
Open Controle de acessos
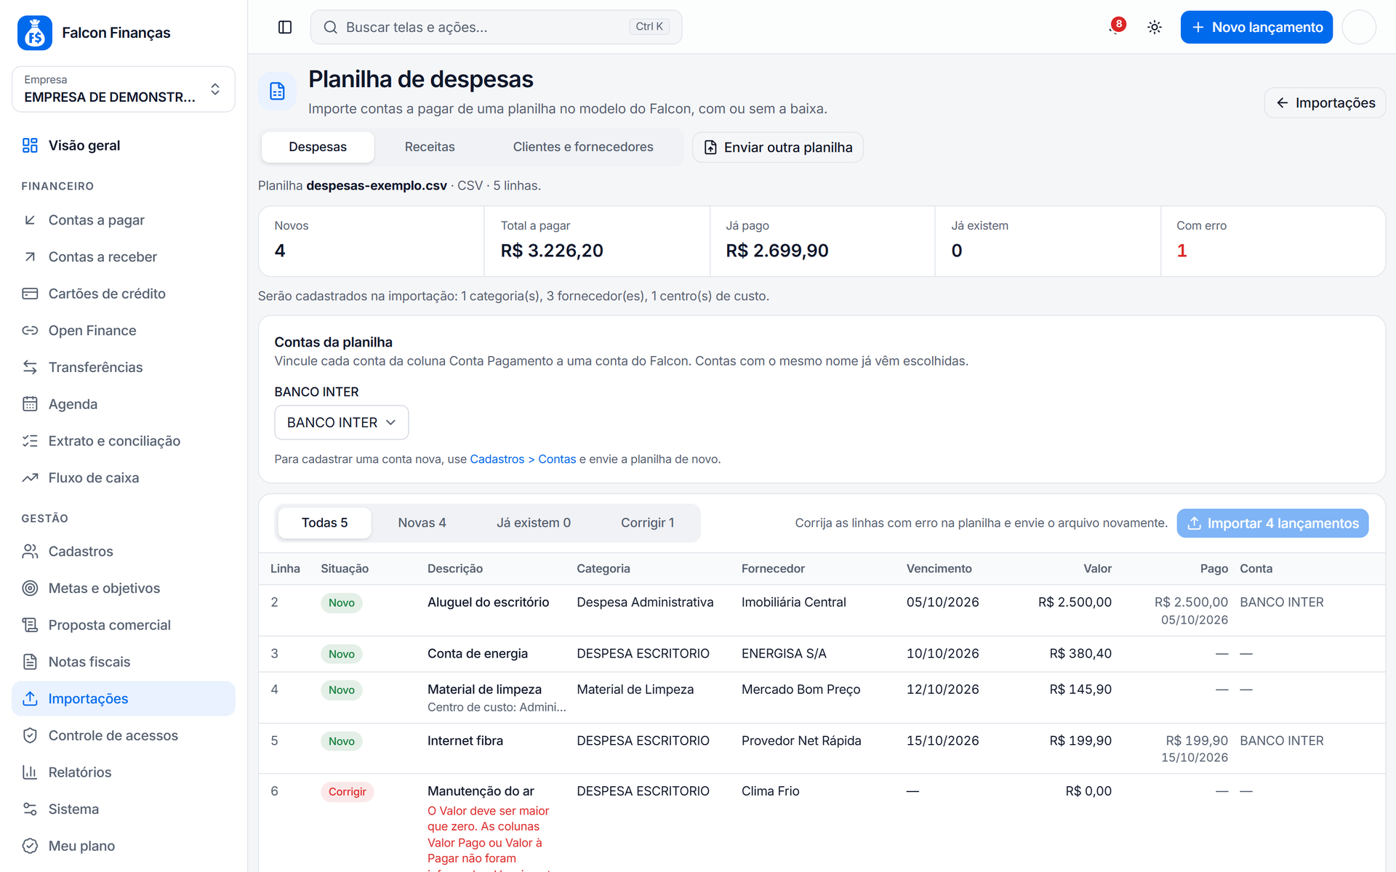pyautogui.click(x=124, y=735)
